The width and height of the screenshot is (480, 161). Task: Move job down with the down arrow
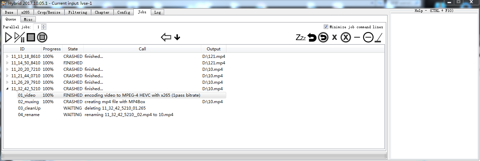coord(177,37)
